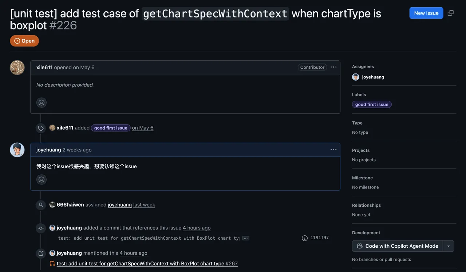Open options menu on joyehuang's comment
Screen dimensions: 466x272
point(333,150)
